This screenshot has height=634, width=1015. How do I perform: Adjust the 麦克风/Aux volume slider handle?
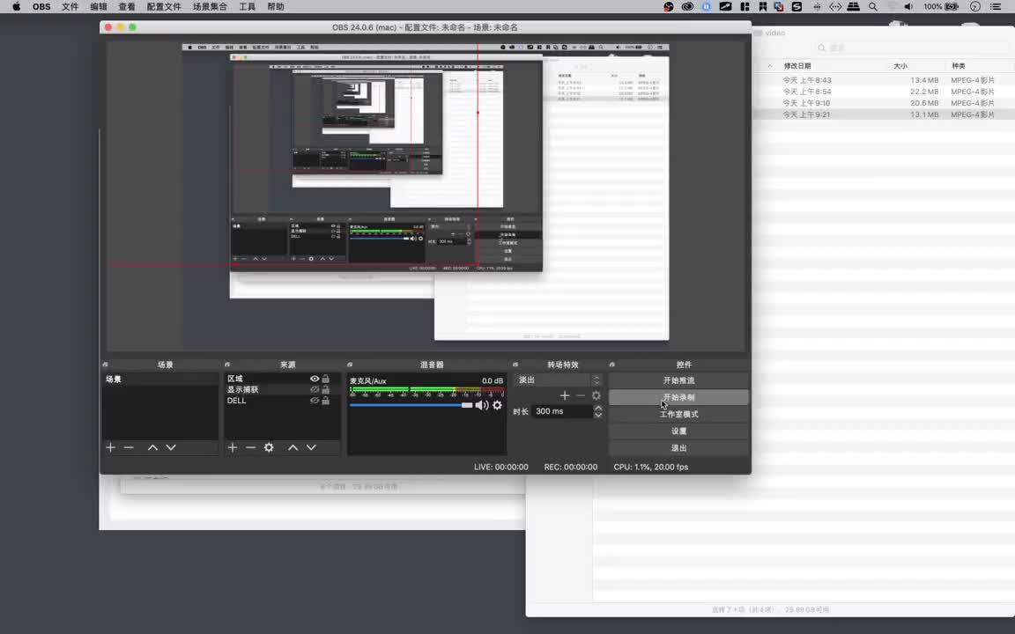(467, 405)
